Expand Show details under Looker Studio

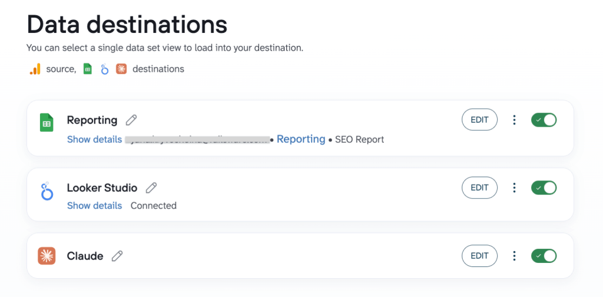tap(95, 206)
